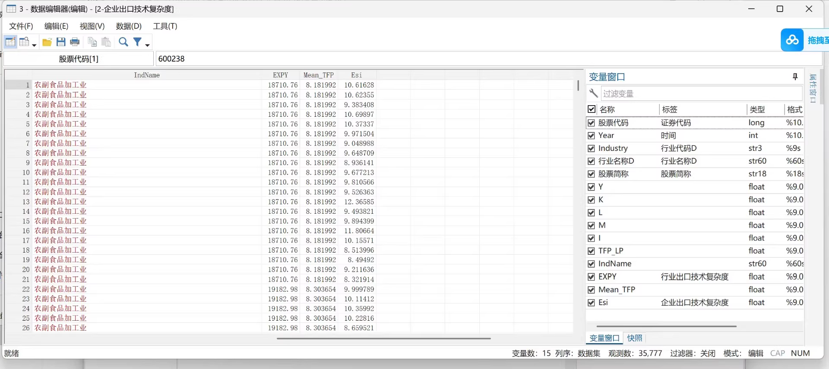Toggle the select-all checkbox beside 名称 header

[592, 109]
